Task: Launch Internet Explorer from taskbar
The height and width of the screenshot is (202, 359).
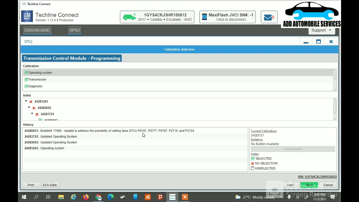Action: tap(73, 197)
